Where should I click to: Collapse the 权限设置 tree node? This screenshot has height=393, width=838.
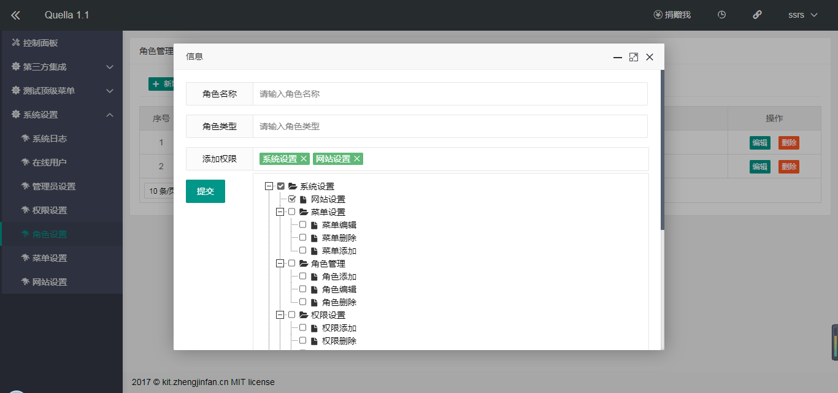[x=280, y=315]
